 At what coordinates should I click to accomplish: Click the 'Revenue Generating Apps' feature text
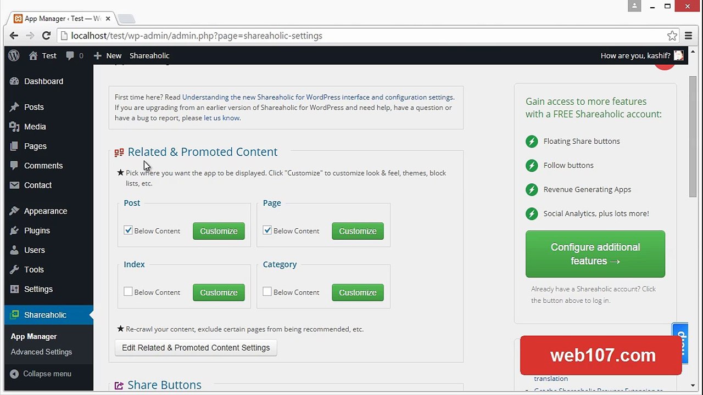(587, 189)
